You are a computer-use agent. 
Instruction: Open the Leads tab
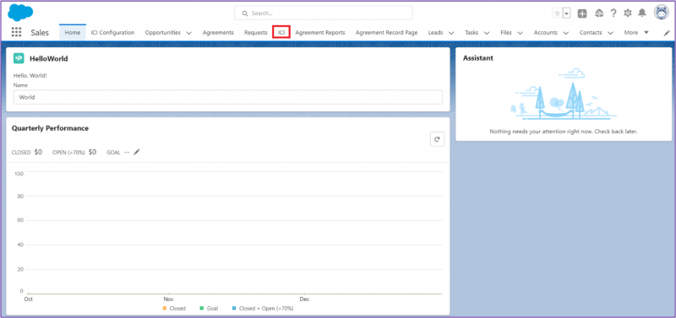point(435,32)
